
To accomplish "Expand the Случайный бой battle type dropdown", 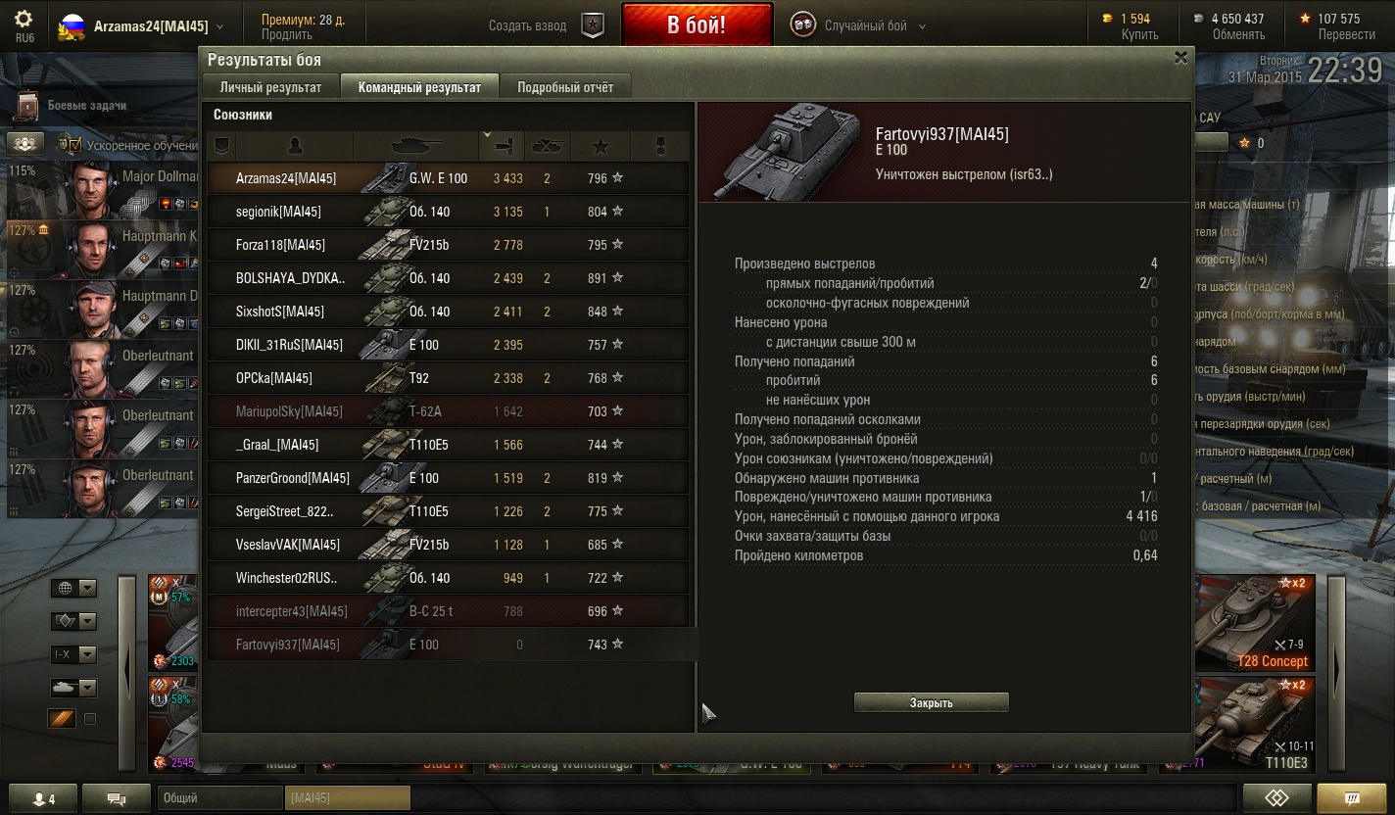I will [x=922, y=26].
